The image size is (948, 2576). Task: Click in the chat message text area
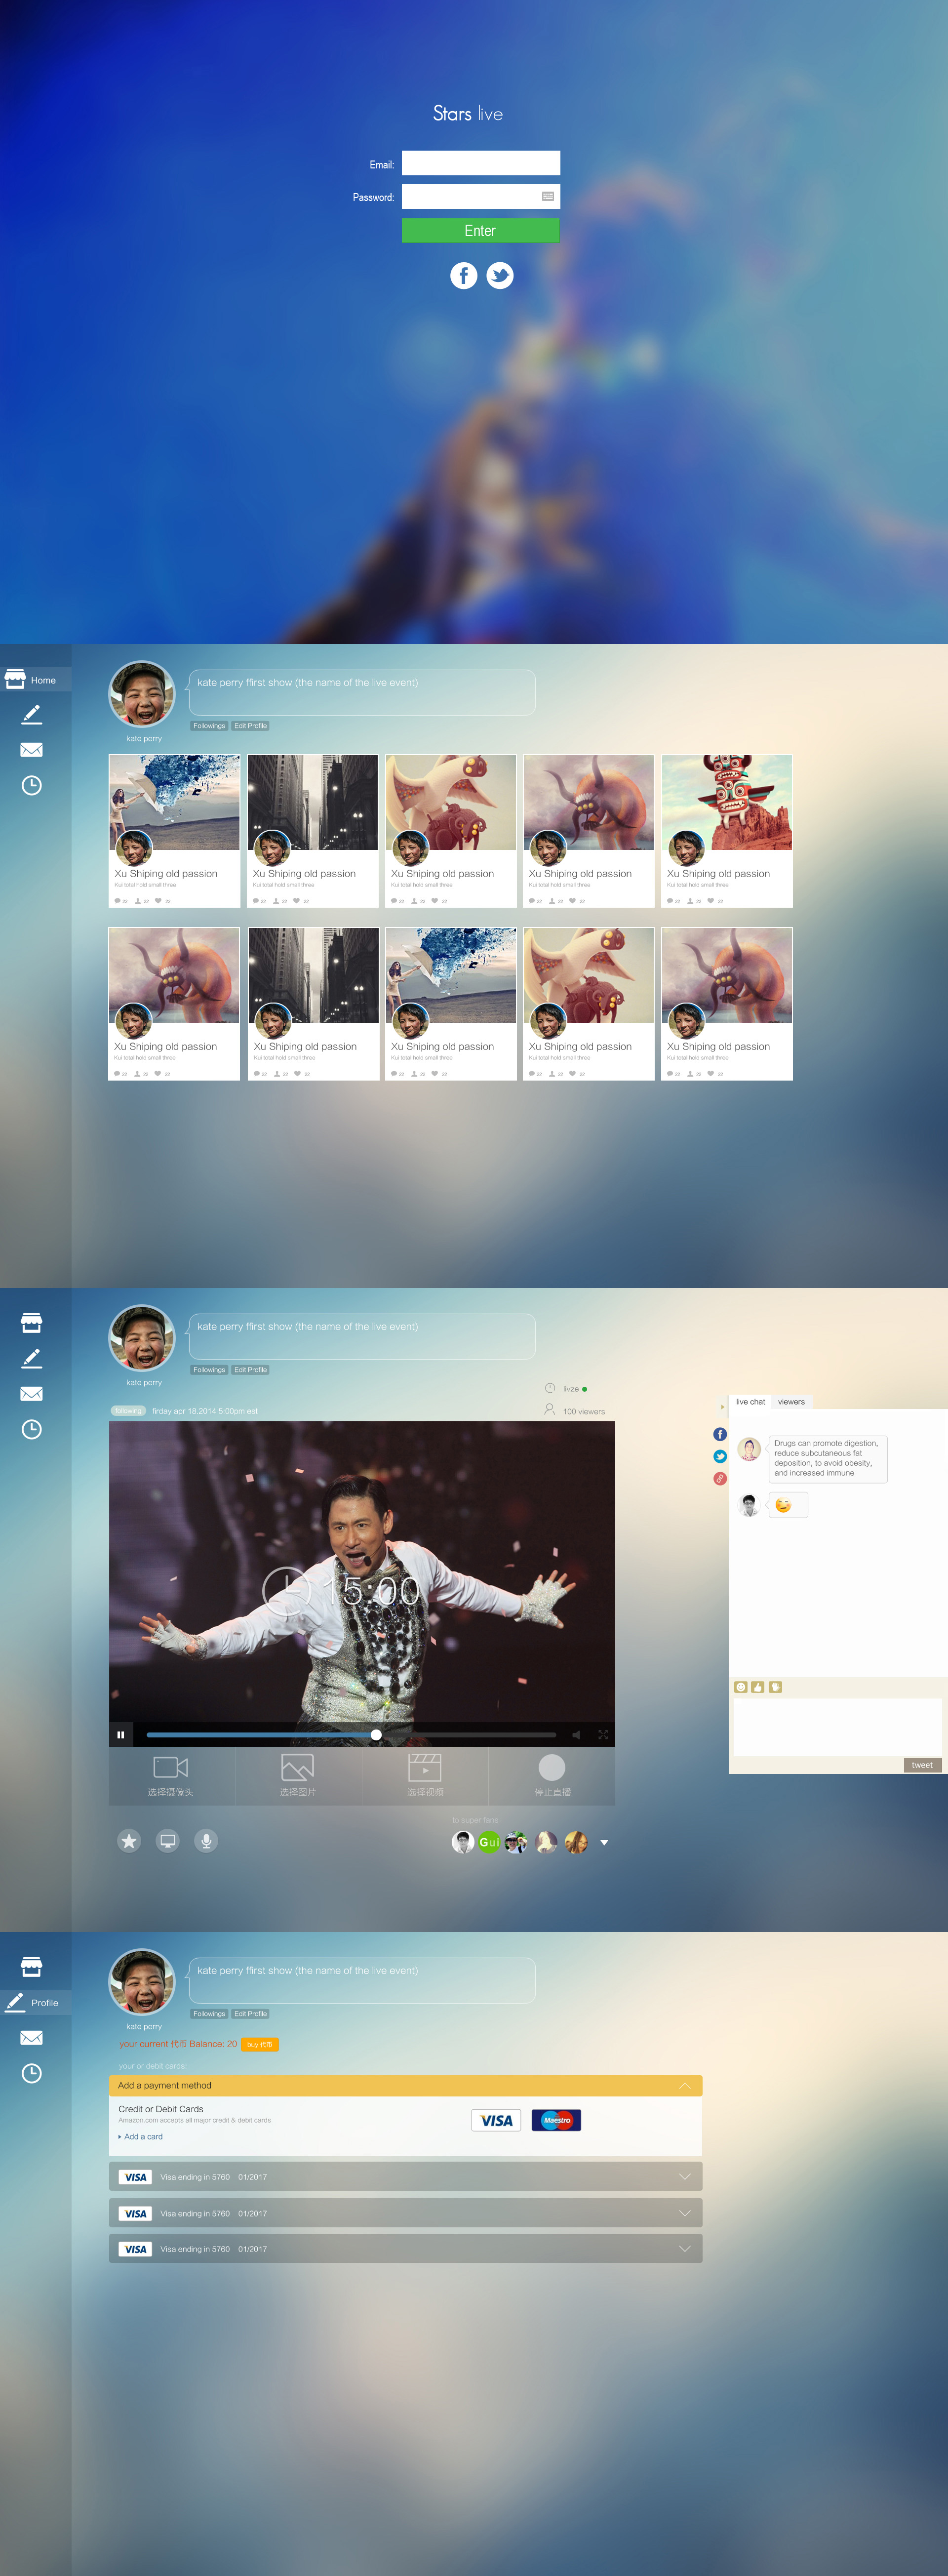pyautogui.click(x=837, y=1727)
